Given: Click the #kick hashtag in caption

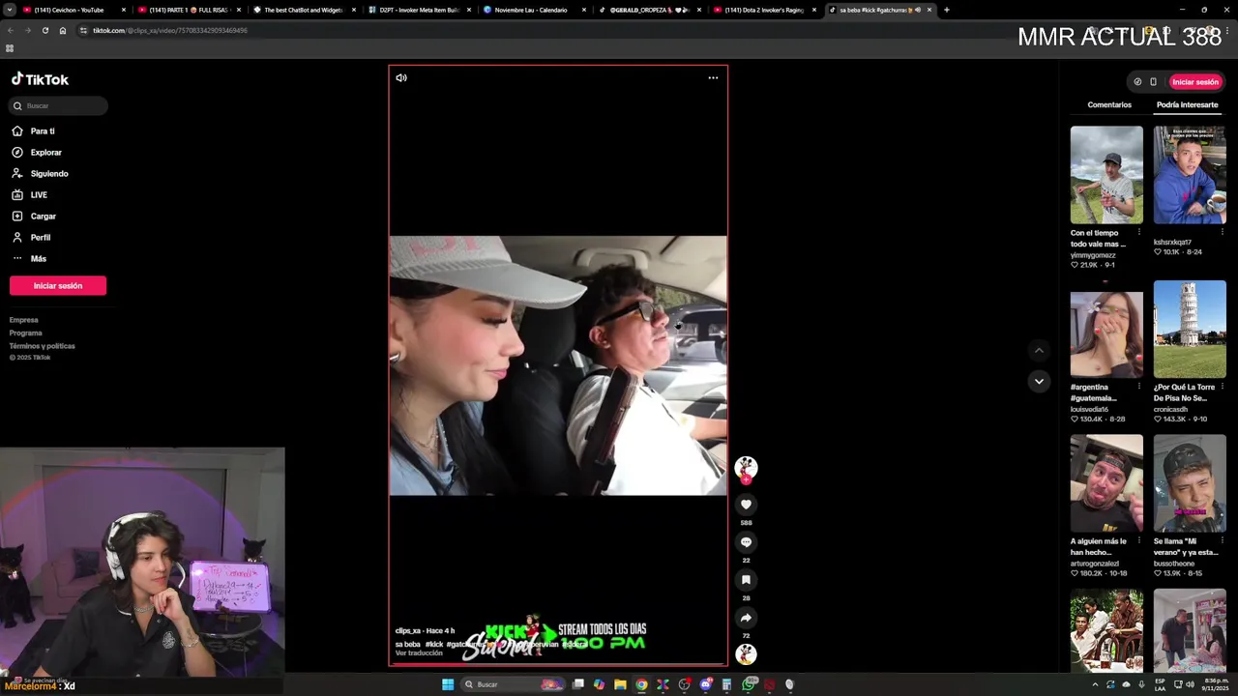Looking at the screenshot, I should click(434, 644).
